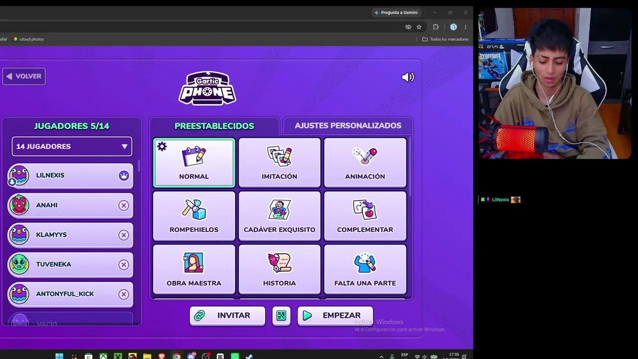638x359 pixels.
Task: Open CapCut from the taskbar
Action: click(x=220, y=356)
